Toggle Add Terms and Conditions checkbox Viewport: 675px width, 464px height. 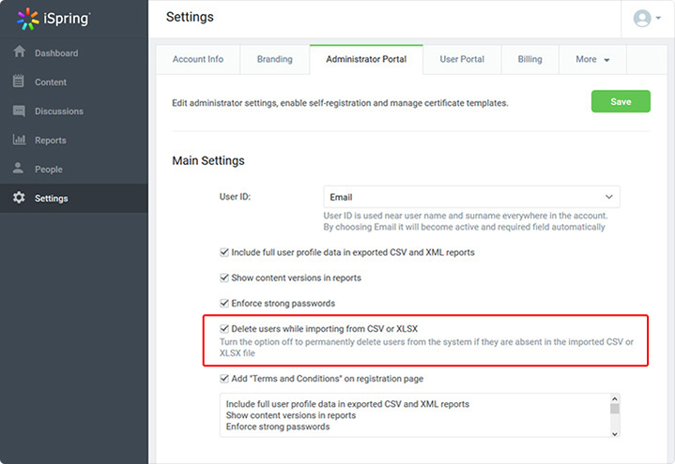pos(224,379)
